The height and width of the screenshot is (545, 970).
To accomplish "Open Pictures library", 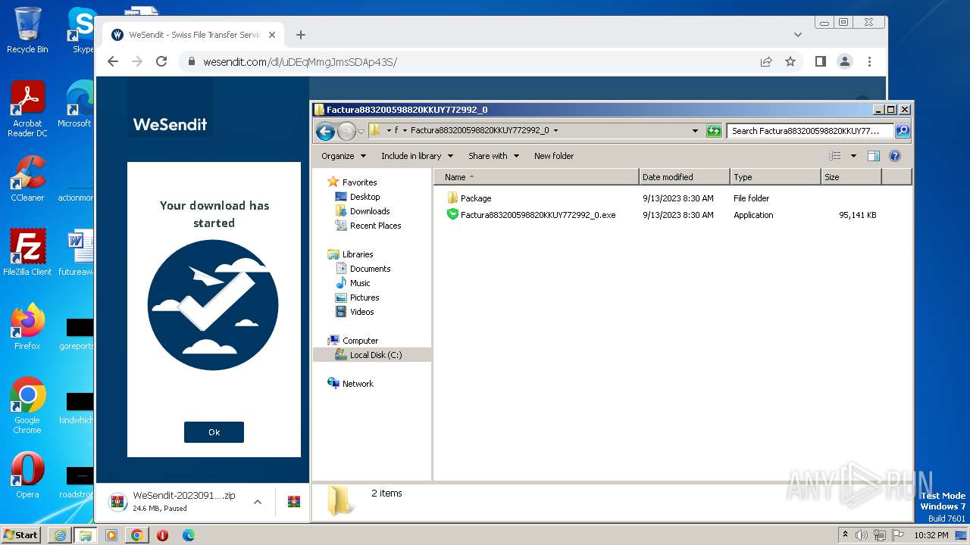I will (x=358, y=297).
